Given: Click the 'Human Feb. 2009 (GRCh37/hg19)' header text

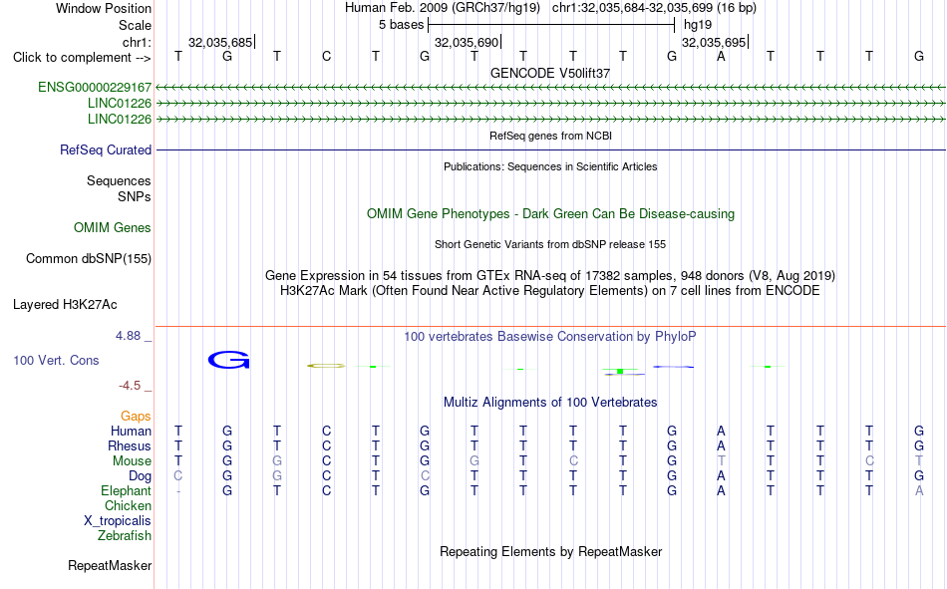Looking at the screenshot, I should [445, 8].
